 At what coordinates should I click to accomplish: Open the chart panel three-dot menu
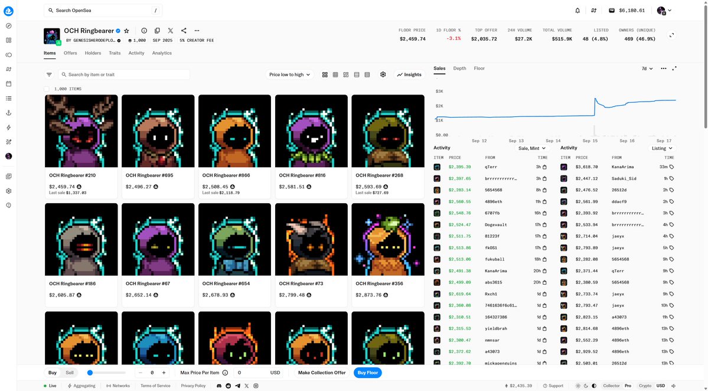pyautogui.click(x=663, y=69)
